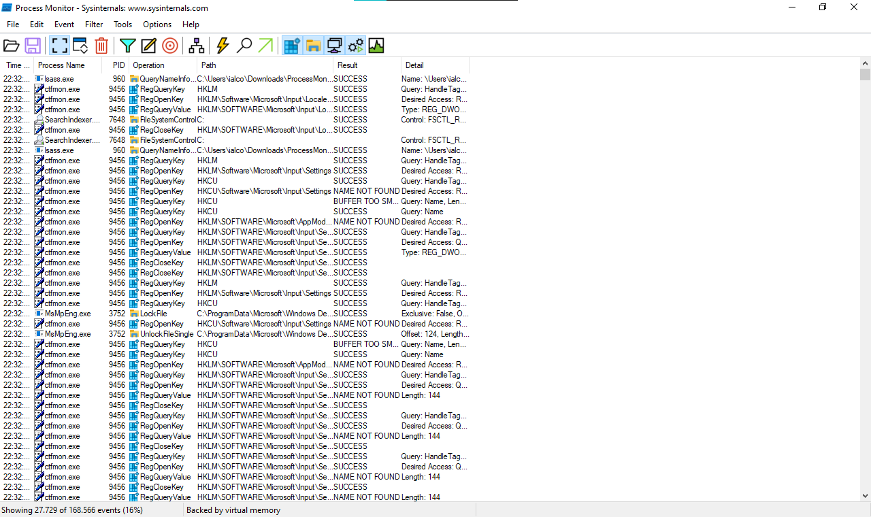Select the HKLM\Software\Microsoft\Input\Locale... path cell
871x517 pixels.
pyautogui.click(x=265, y=99)
